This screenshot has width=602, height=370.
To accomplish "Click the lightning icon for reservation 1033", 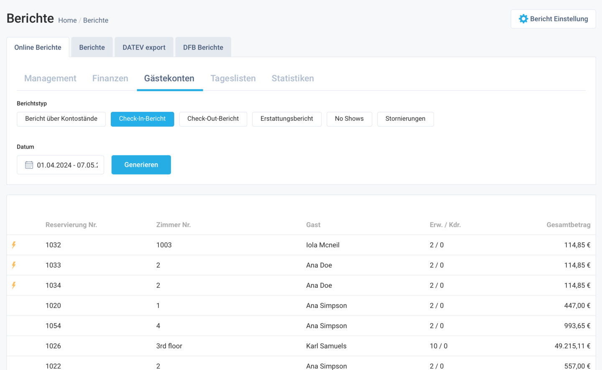I will coord(14,265).
